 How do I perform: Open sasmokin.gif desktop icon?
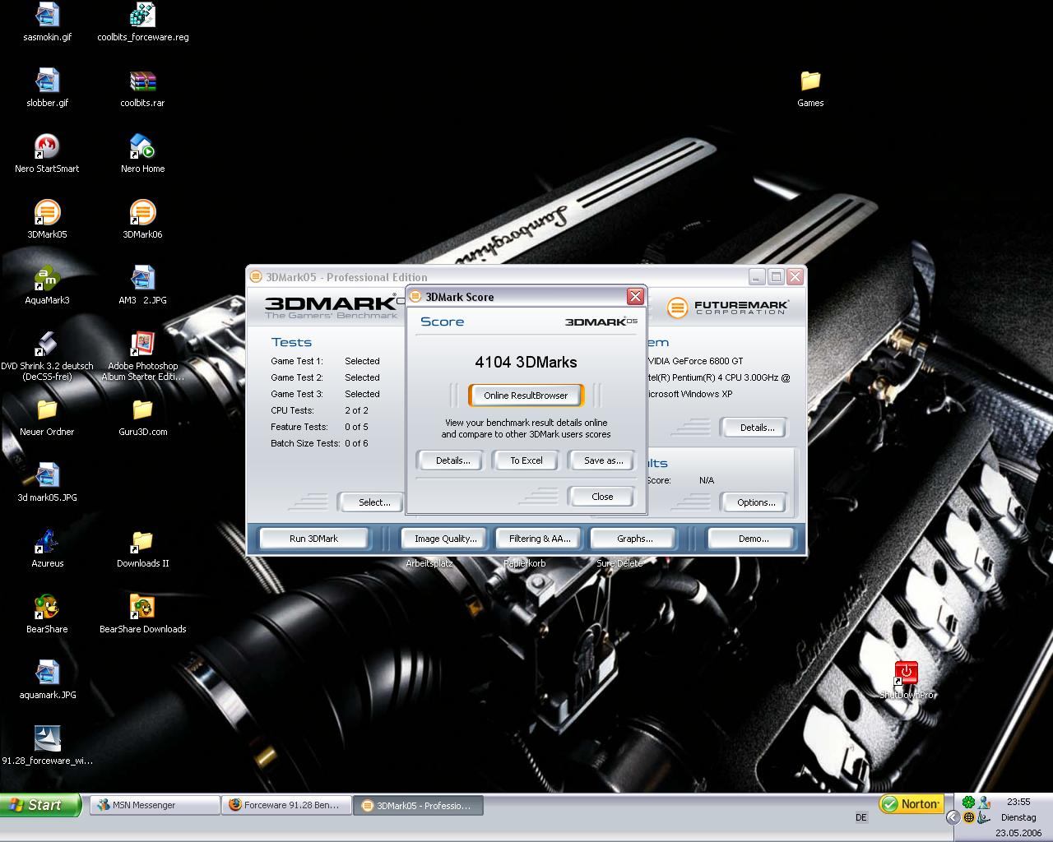pos(47,22)
